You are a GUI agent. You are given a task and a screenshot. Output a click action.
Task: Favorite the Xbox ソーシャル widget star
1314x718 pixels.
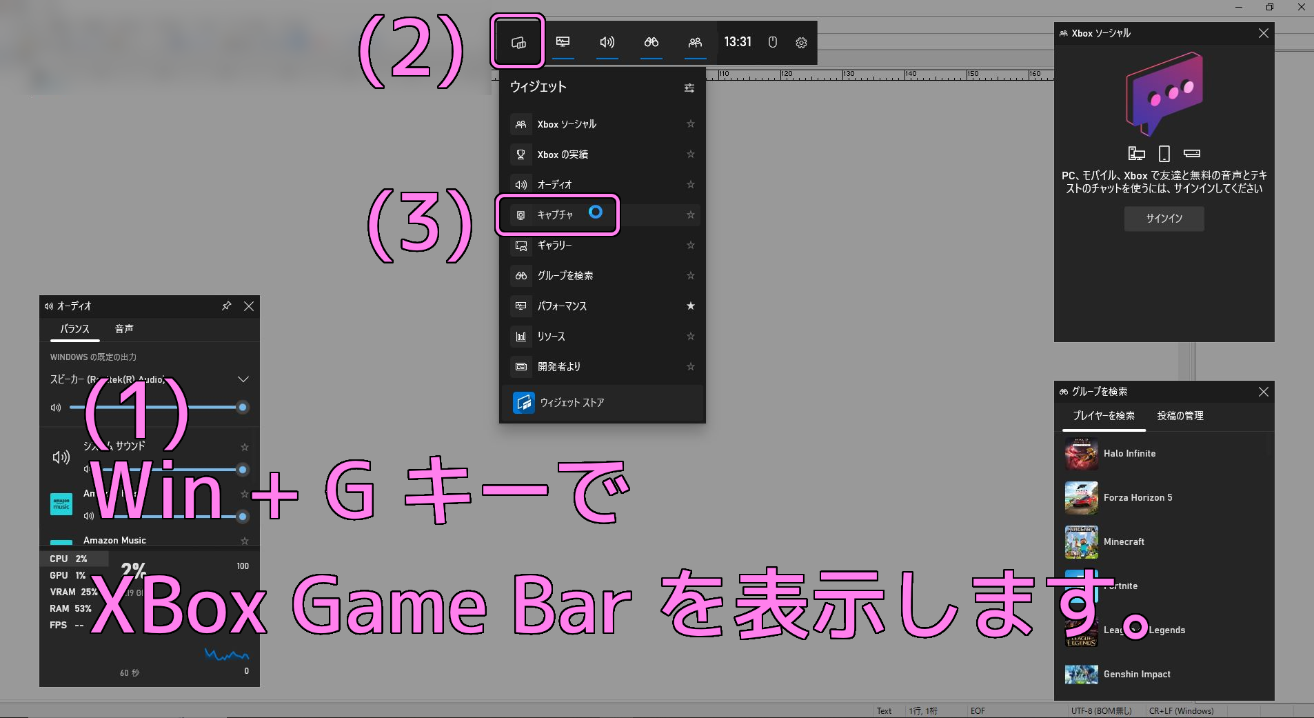pyautogui.click(x=690, y=124)
